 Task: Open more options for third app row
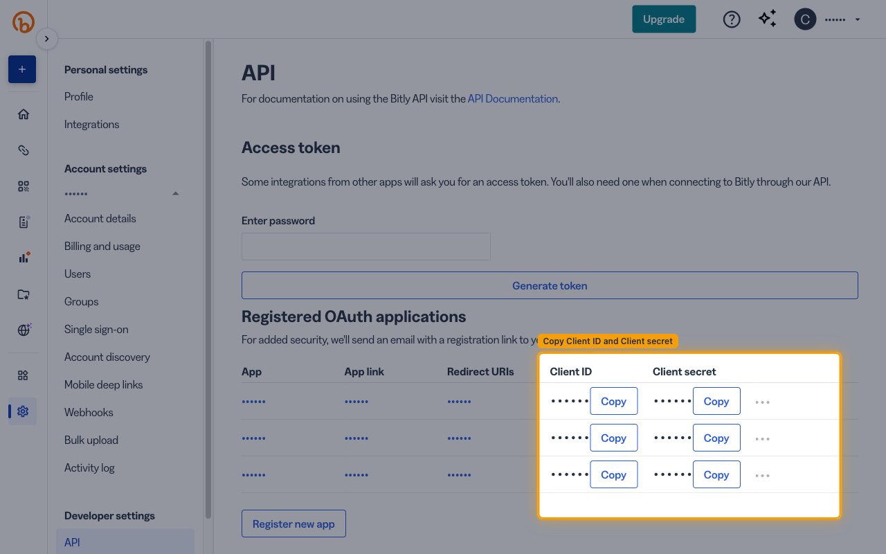[x=763, y=476]
